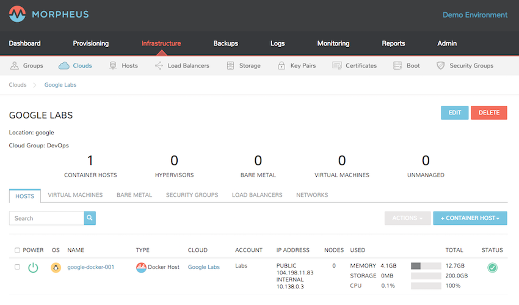Open the Infrastructure menu
The image size is (519, 305).
[x=161, y=43]
